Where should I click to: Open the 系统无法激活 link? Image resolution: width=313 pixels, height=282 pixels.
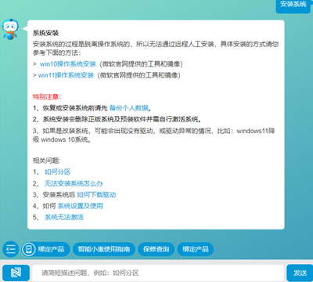pyautogui.click(x=64, y=217)
